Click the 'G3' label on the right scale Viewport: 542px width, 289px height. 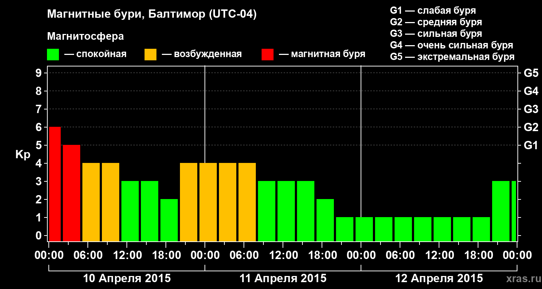531,109
